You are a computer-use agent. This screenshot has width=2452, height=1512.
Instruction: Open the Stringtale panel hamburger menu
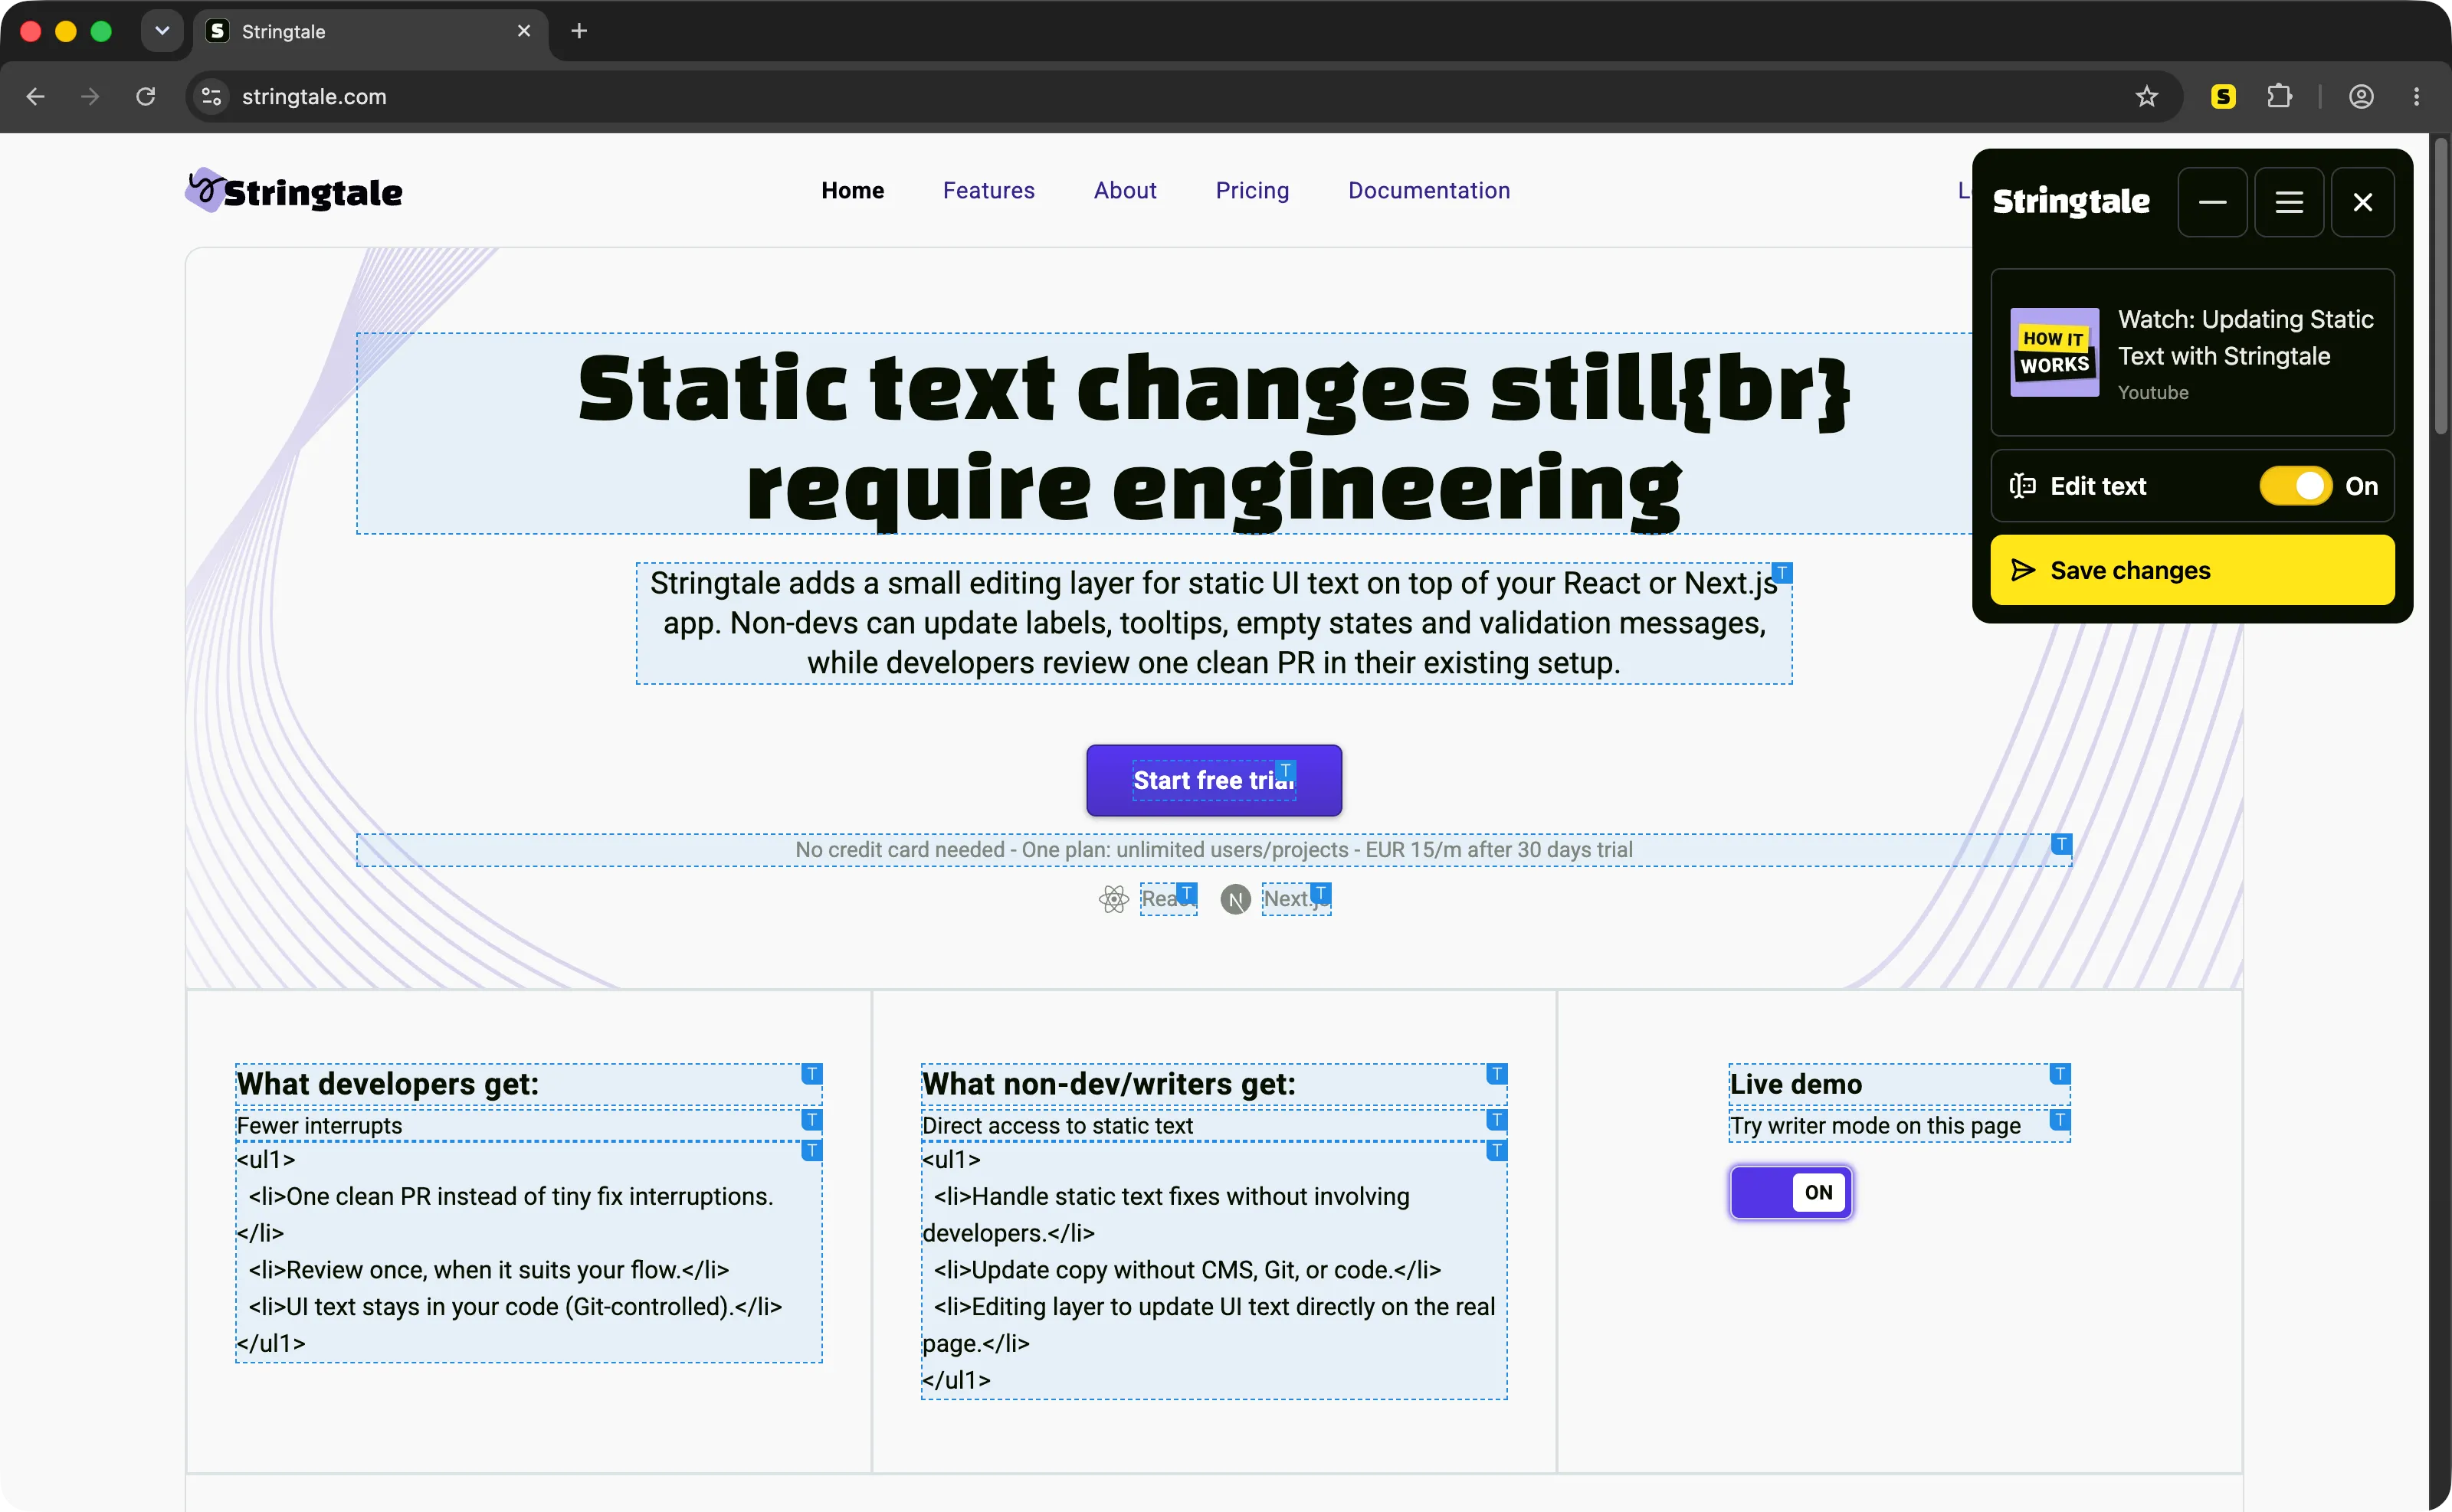2289,202
